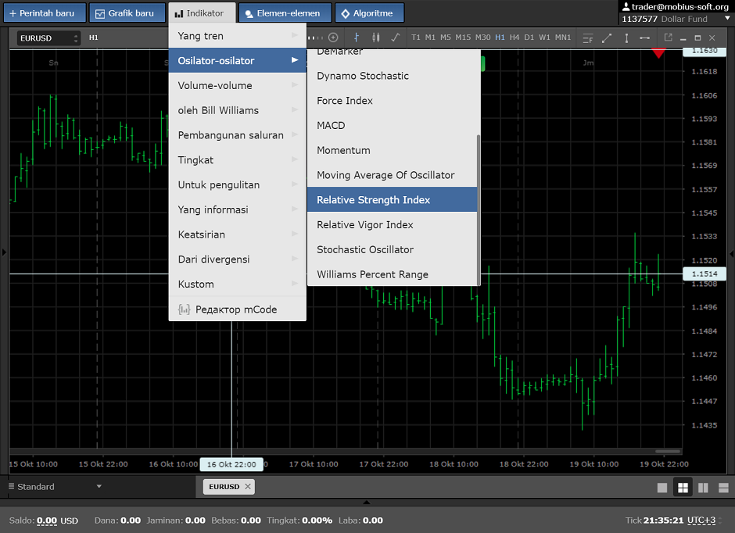The height and width of the screenshot is (533, 735).
Task: Open the Standard workspace dropdown
Action: tap(56, 487)
